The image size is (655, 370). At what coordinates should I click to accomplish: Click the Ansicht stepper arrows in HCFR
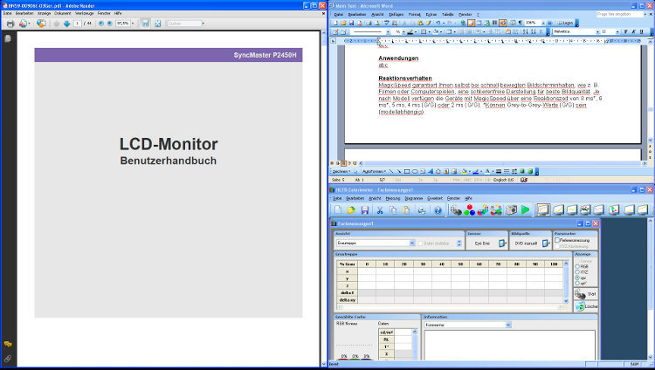[459, 243]
